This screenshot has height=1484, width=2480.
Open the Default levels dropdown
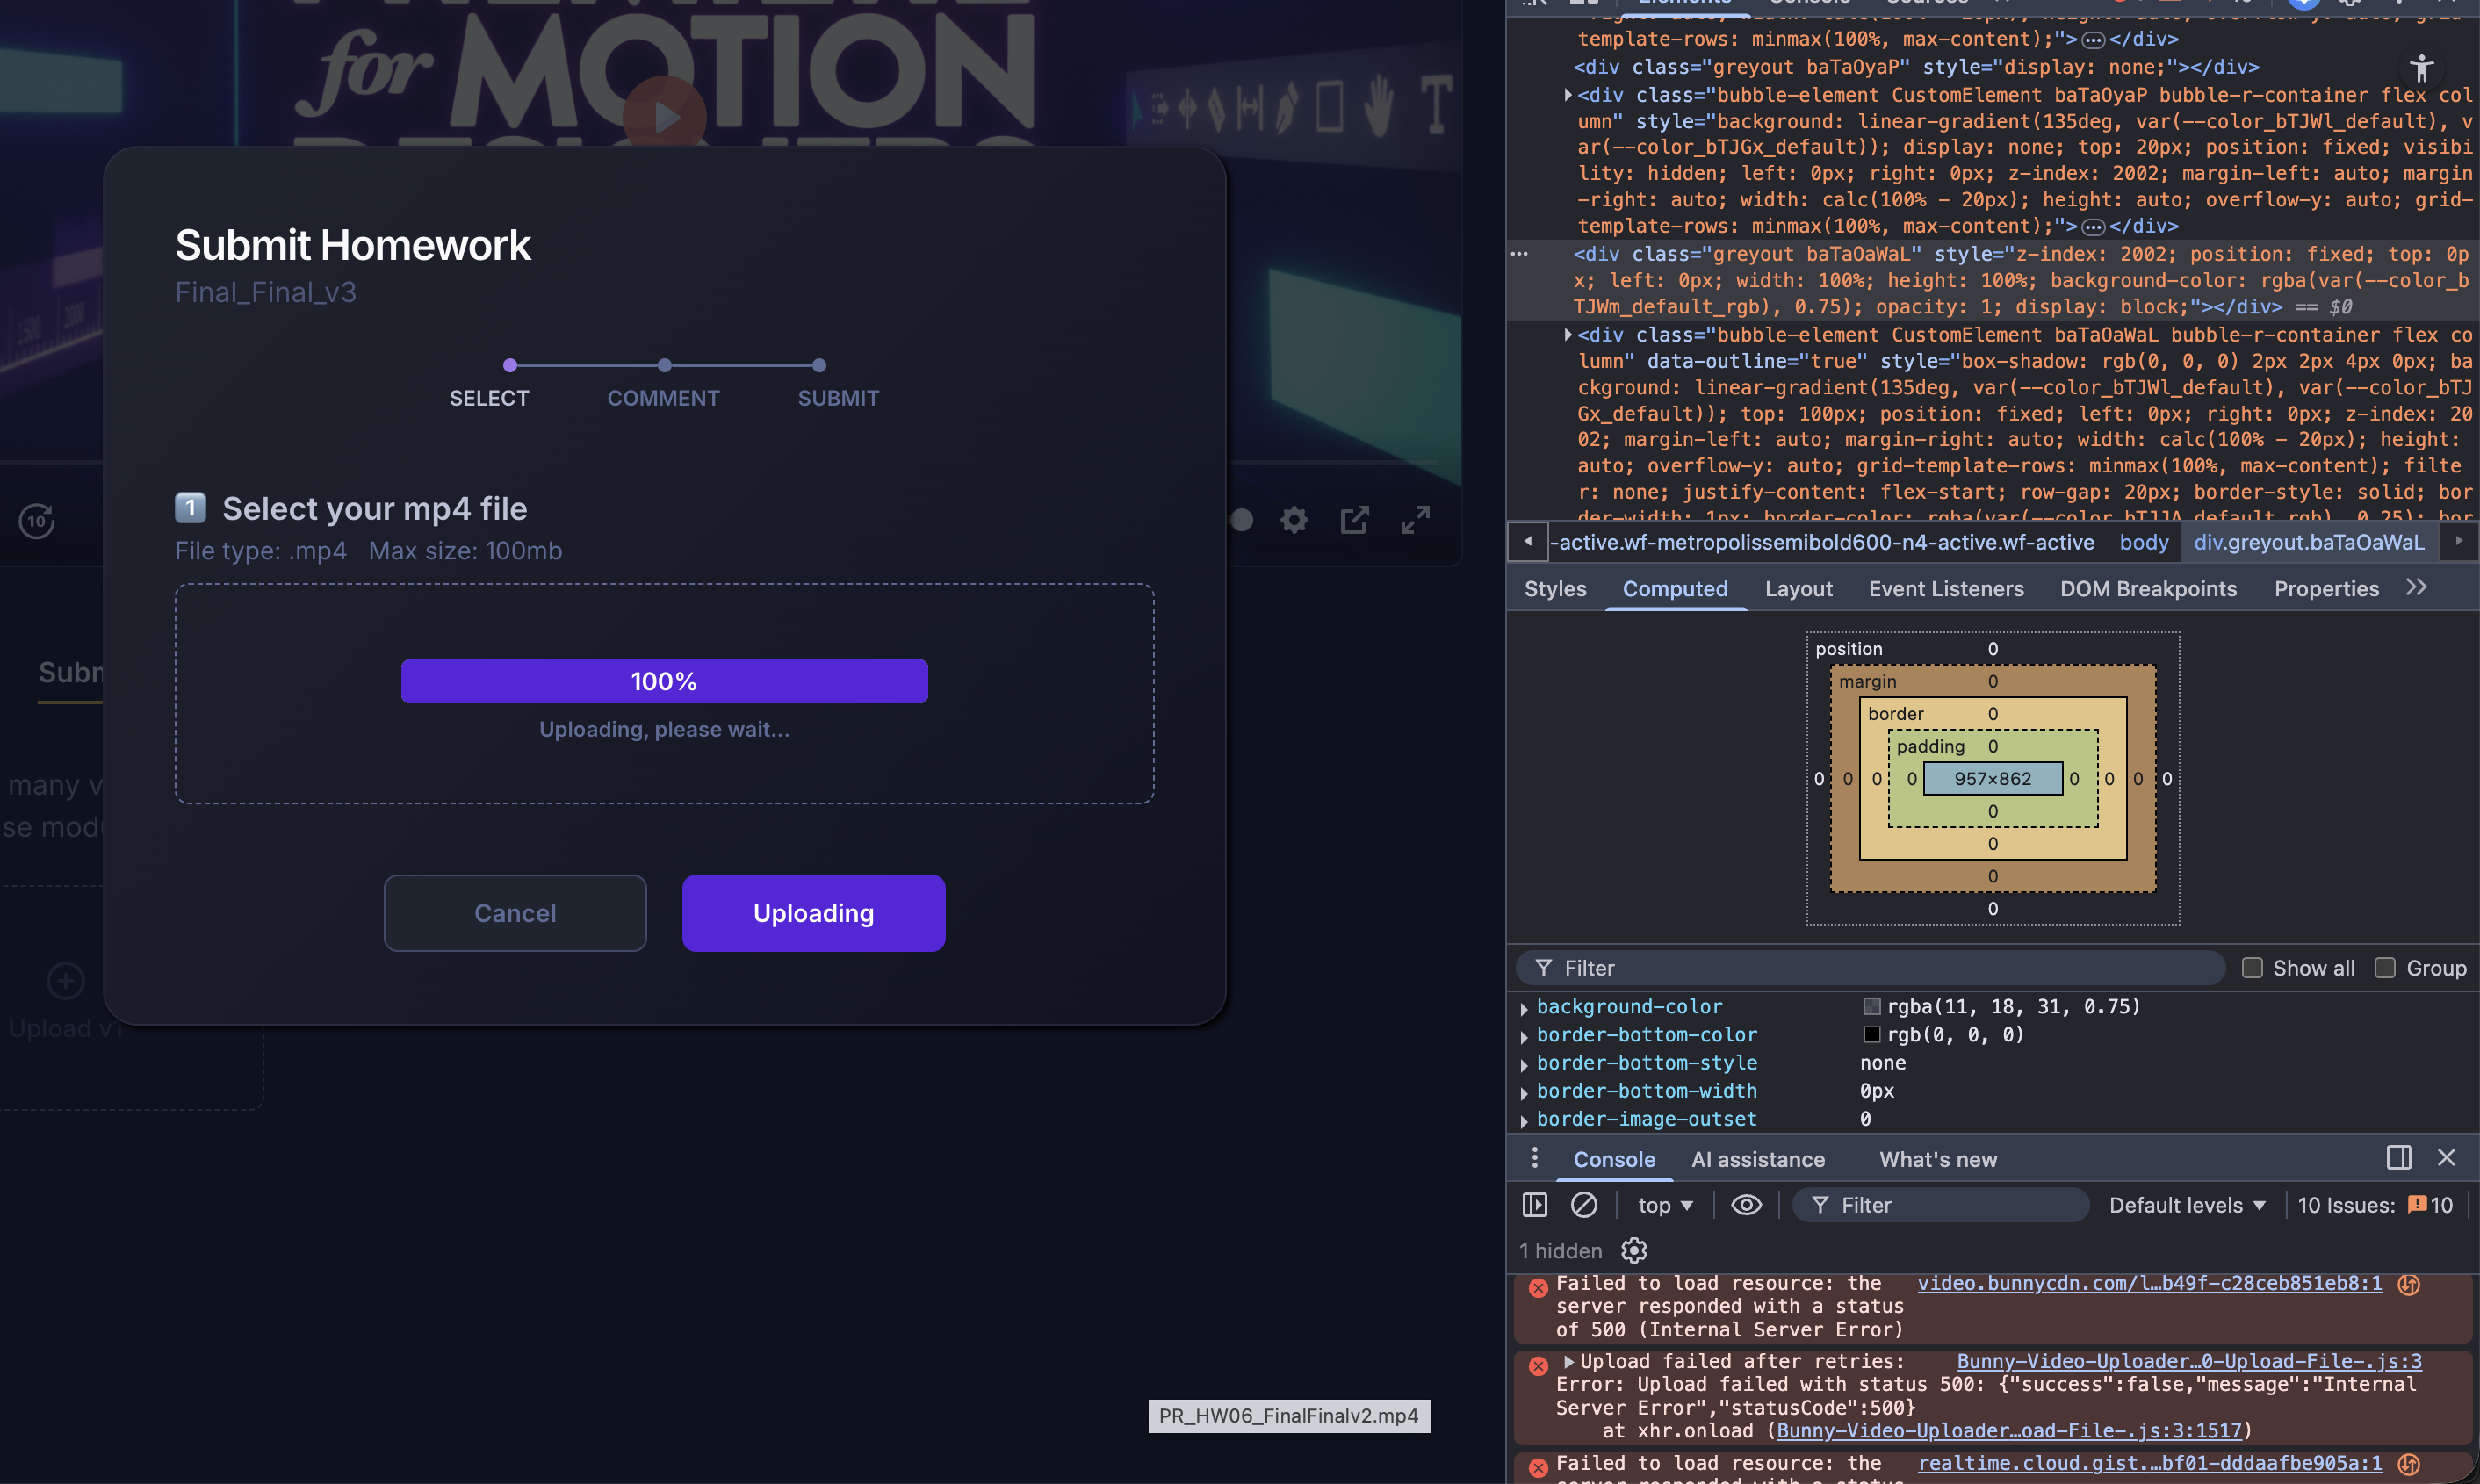(2186, 1205)
